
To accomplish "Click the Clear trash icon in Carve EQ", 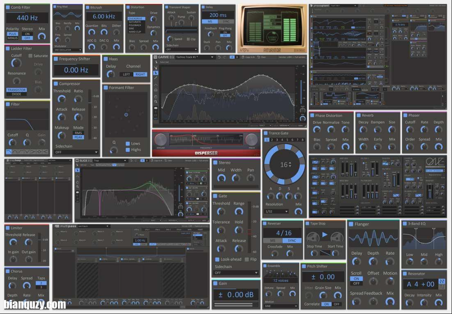I will [x=258, y=57].
